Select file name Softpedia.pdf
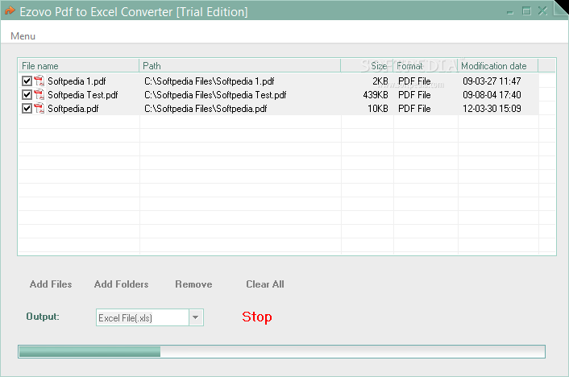Image resolution: width=569 pixels, height=377 pixels. (73, 109)
